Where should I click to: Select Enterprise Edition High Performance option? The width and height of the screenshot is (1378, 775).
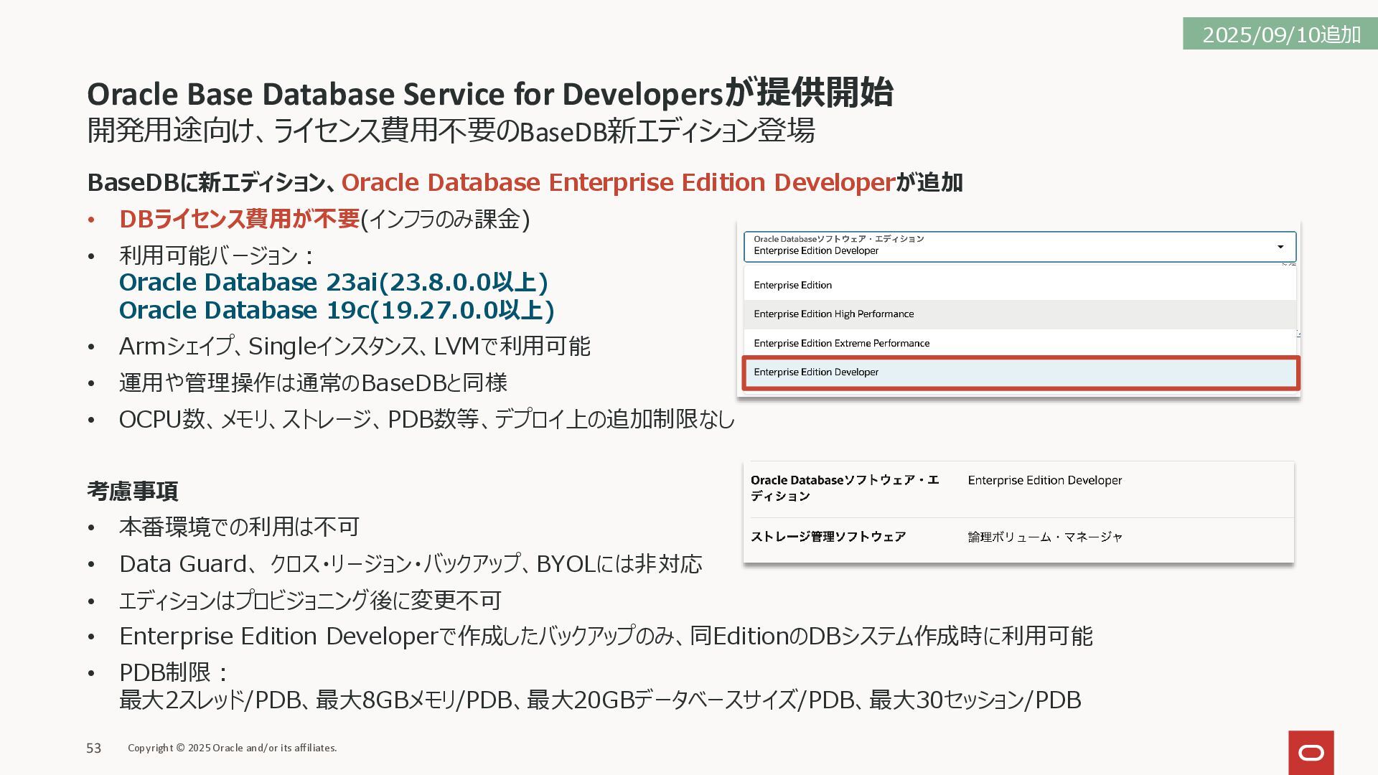(x=833, y=314)
